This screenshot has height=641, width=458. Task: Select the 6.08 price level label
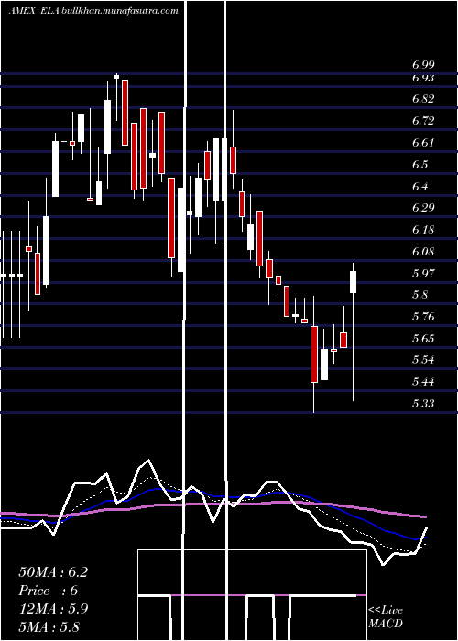coord(423,252)
